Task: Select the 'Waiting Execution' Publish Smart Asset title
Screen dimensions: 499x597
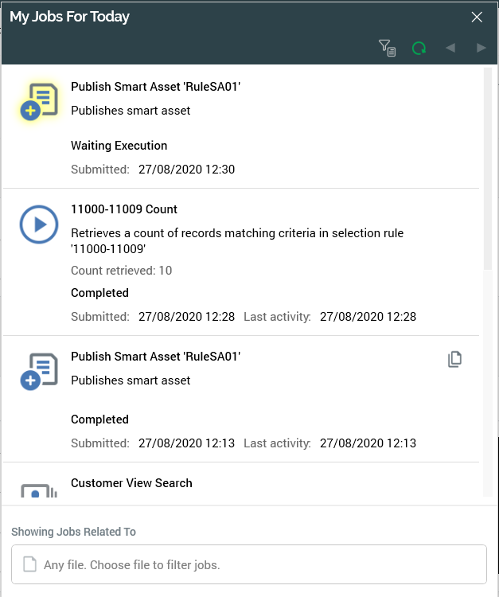Action: [x=155, y=87]
